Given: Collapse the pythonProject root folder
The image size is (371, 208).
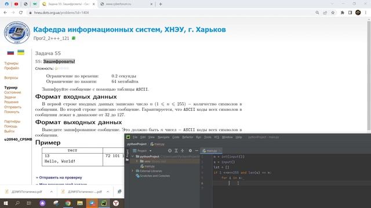Looking at the screenshot, I should 133,157.
